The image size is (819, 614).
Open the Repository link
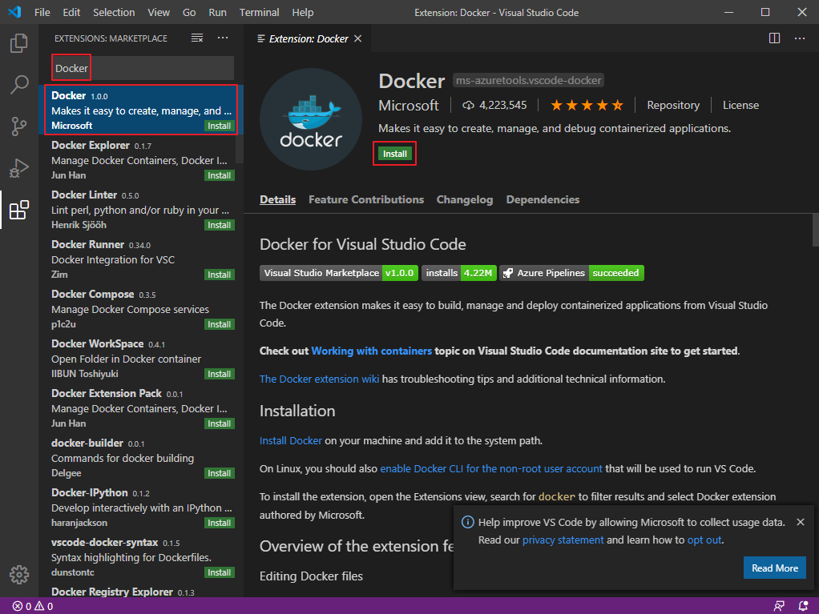coord(673,106)
